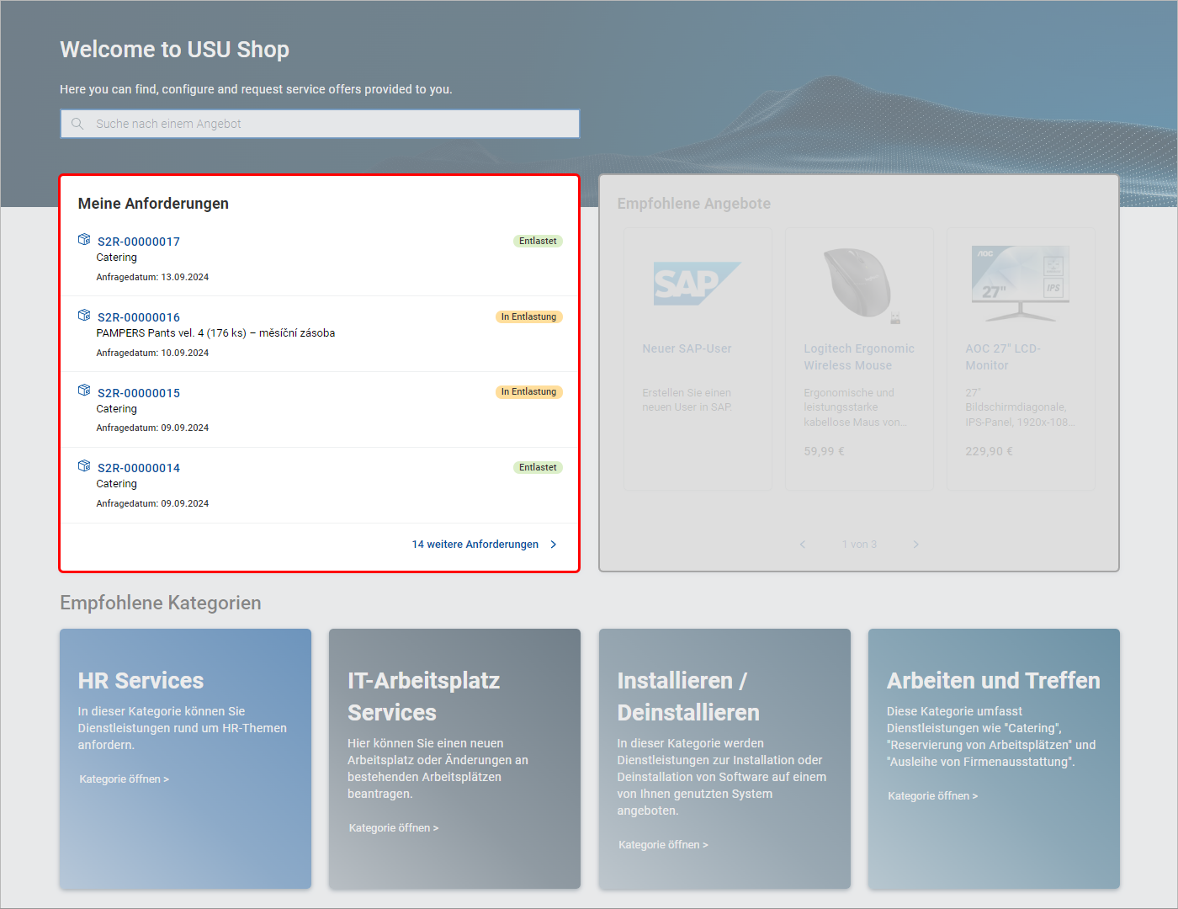Viewport: 1178px width, 909px height.
Task: Click Entlastet status badge of S2R-00000014
Action: (538, 467)
